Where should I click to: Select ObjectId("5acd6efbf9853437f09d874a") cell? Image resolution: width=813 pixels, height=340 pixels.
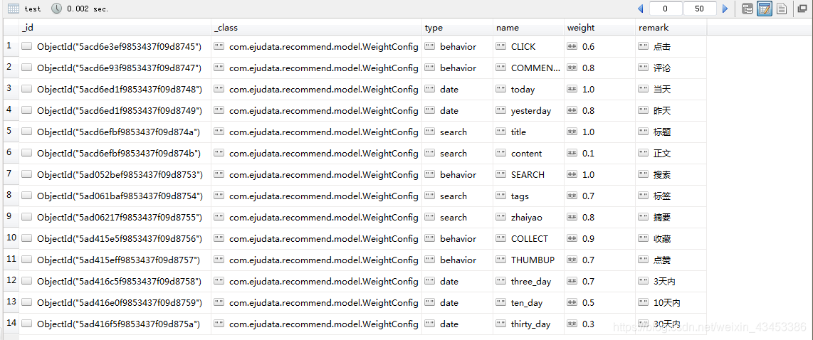point(115,132)
